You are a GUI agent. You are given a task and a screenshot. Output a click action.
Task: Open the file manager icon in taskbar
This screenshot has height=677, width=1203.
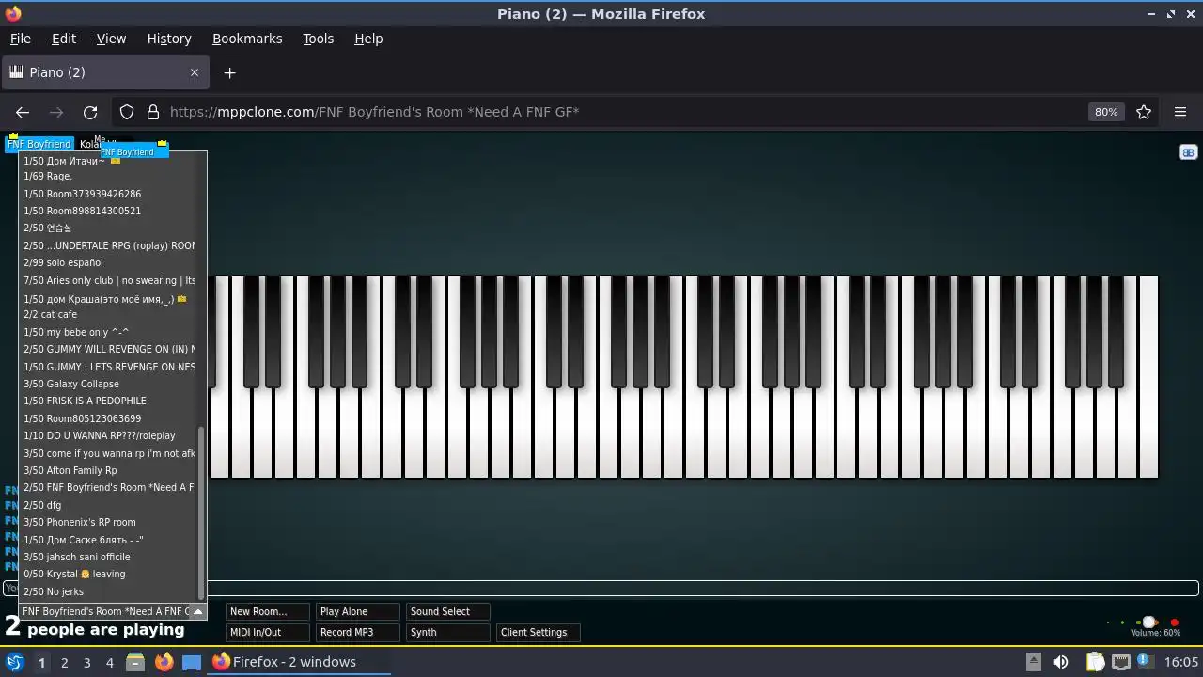point(135,662)
